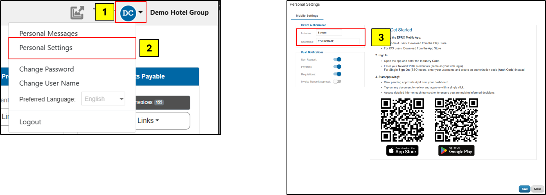Click the Instance input field
The image size is (546, 195).
(329, 33)
